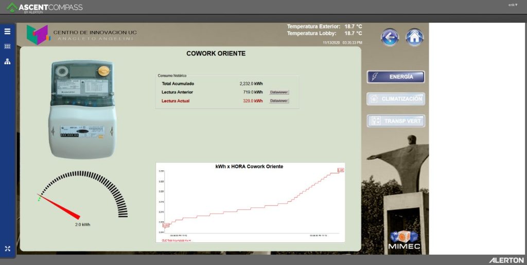This screenshot has width=527, height=265.
Task: Open the TRANSP VERT section
Action: click(x=395, y=121)
